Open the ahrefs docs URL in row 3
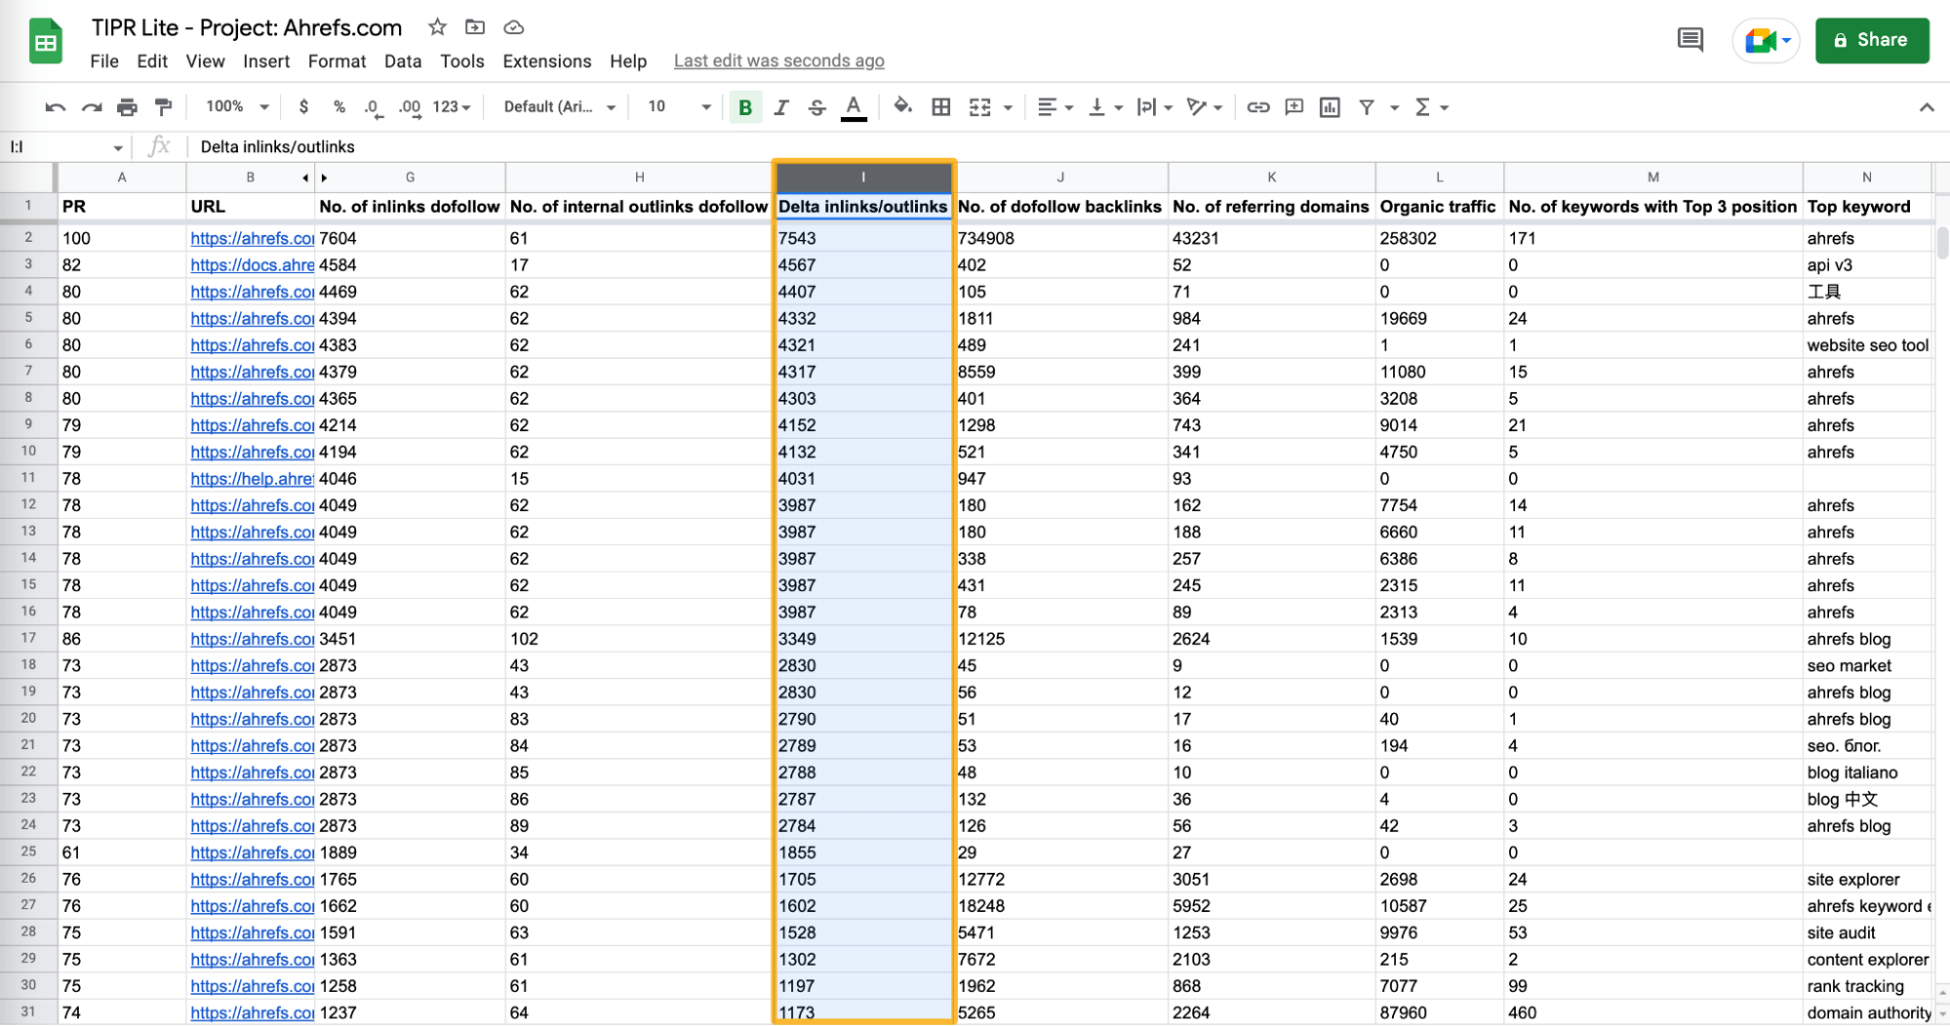The image size is (1950, 1026). click(251, 264)
